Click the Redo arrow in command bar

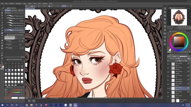point(41,6)
